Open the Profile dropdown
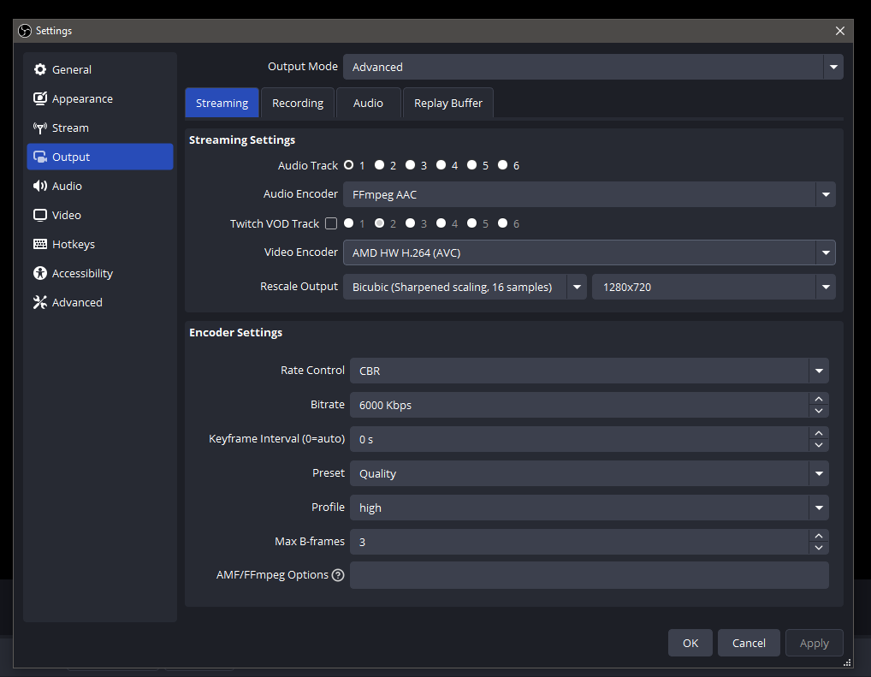This screenshot has width=871, height=677. [590, 508]
